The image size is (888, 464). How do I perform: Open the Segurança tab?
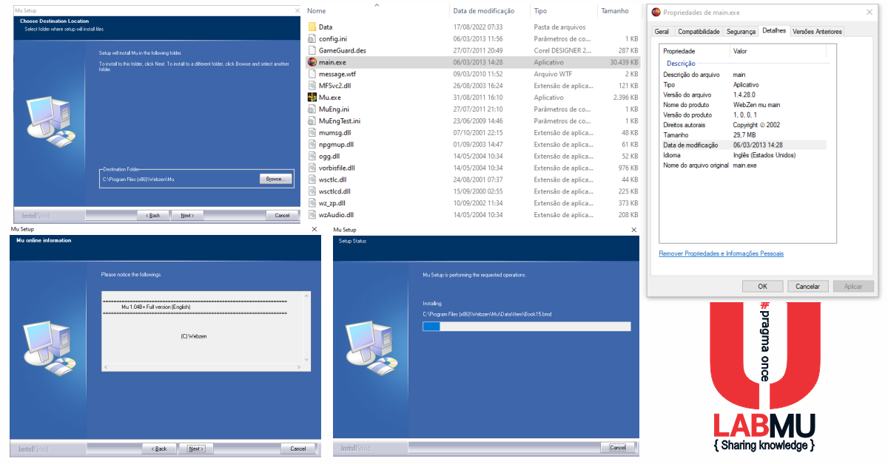point(741,32)
